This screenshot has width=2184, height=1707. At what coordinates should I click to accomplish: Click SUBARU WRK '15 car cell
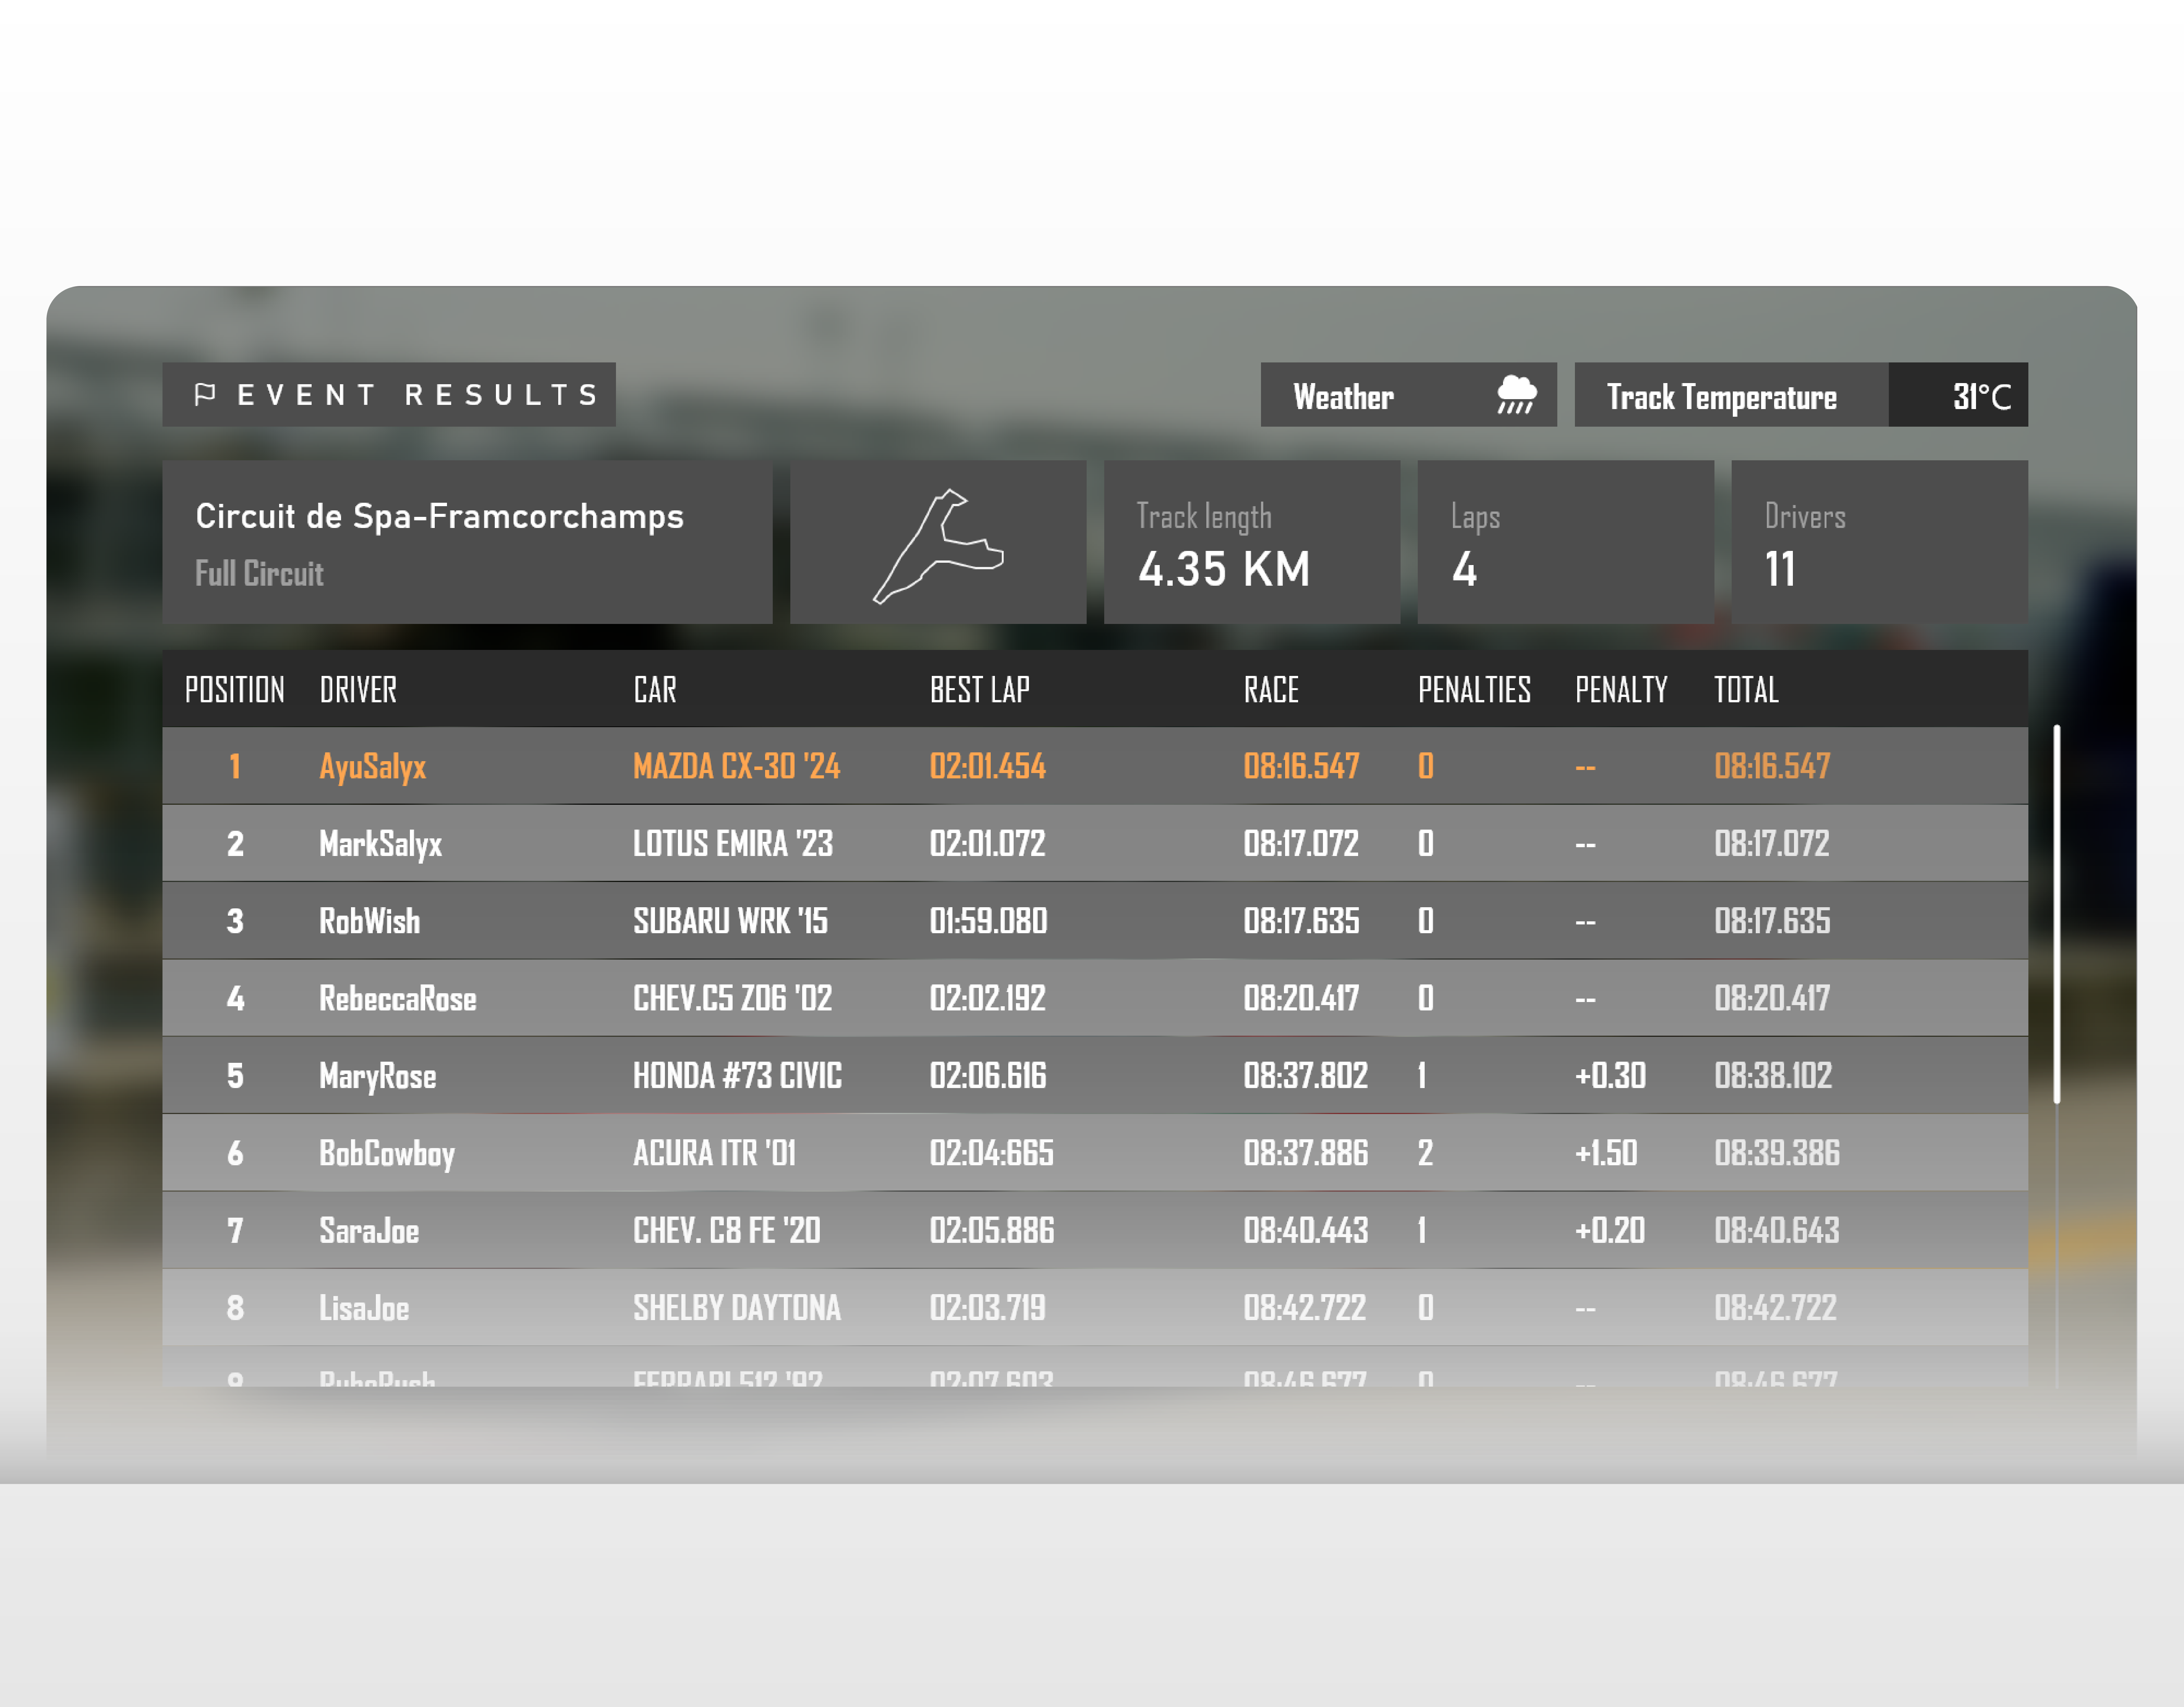coord(731,921)
